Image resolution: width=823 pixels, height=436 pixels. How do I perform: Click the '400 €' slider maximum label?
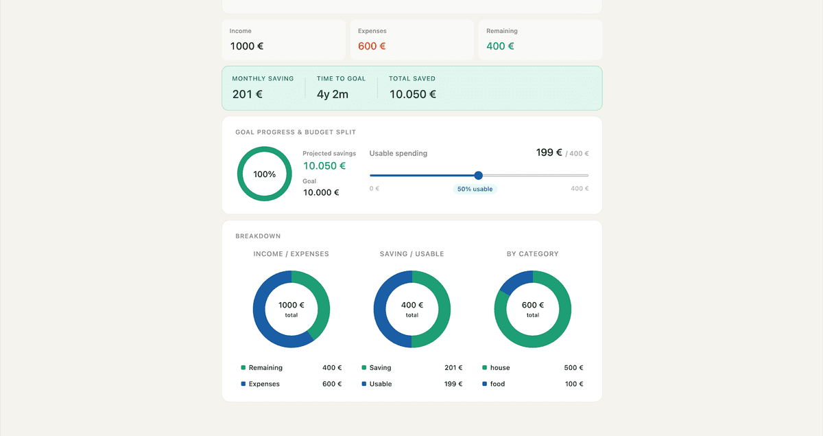coord(580,189)
